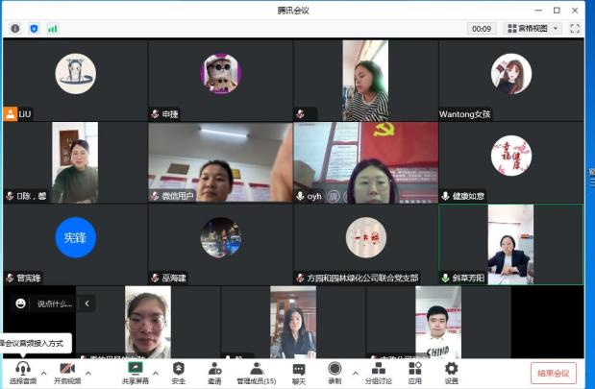Click orange host icon beside LiU
595x389 pixels.
point(11,113)
